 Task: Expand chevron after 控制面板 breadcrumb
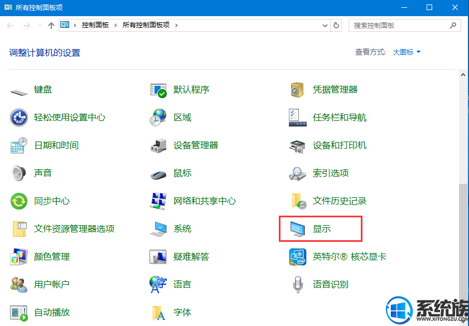coord(115,26)
